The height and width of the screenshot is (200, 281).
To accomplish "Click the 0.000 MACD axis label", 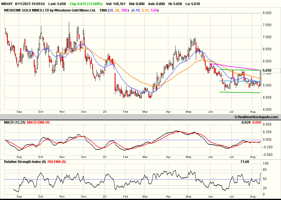I will (x=267, y=140).
